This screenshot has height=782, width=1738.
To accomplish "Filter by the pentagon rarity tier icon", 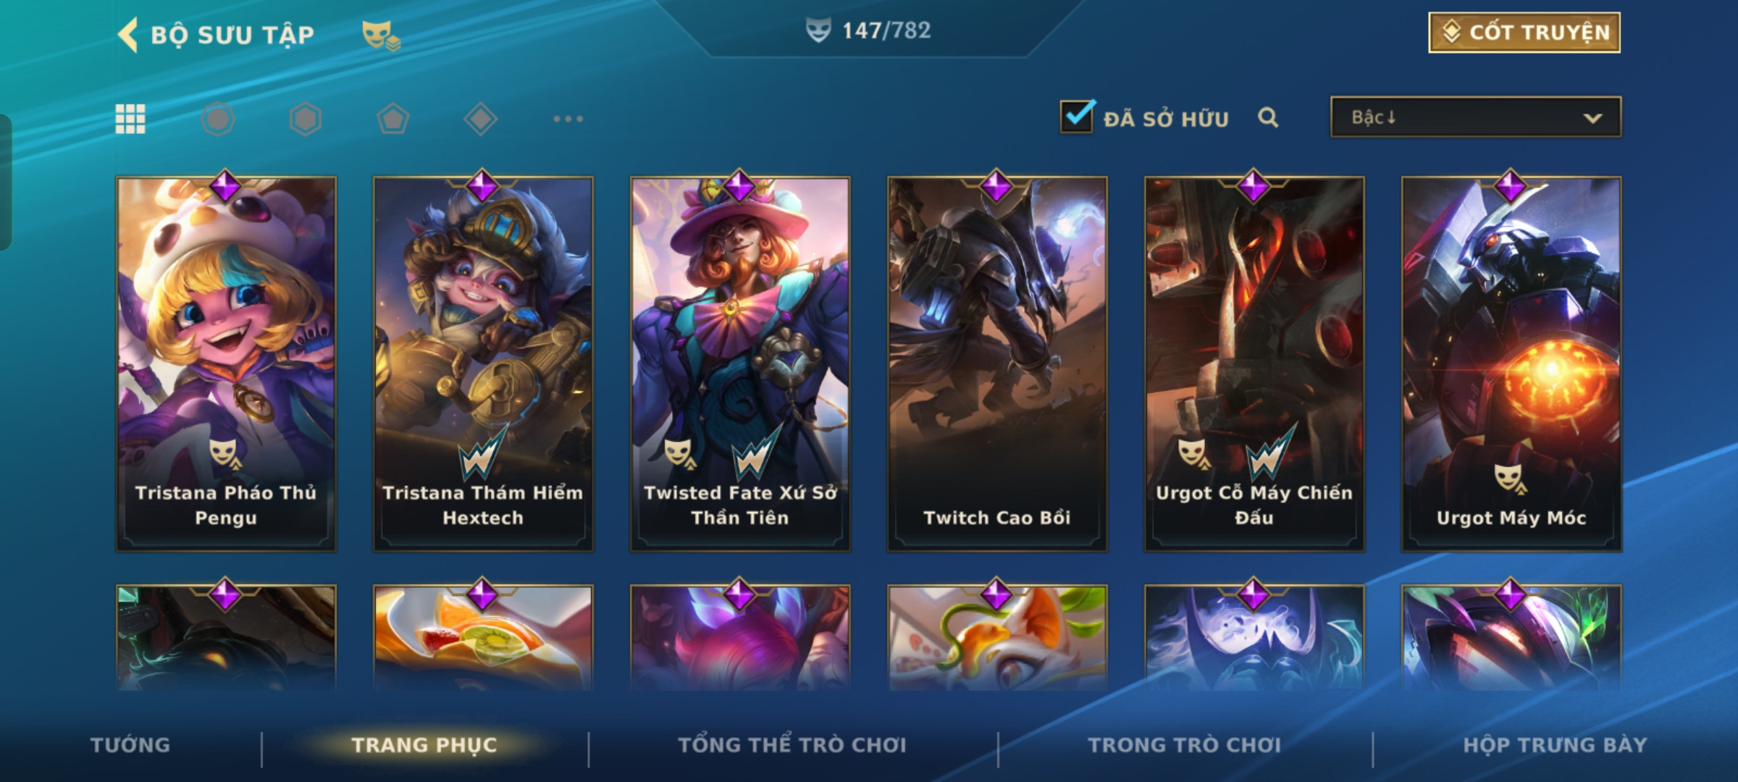I will pyautogui.click(x=393, y=119).
